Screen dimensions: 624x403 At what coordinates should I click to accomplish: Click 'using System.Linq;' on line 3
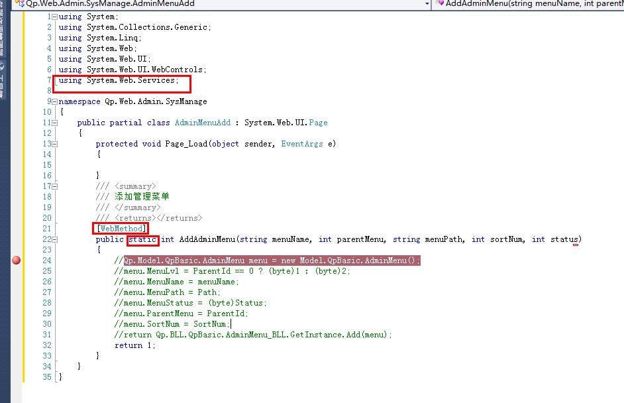(100, 38)
